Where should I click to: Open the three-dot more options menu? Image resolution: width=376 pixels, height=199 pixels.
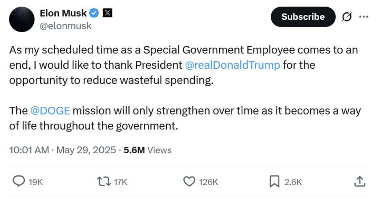(x=364, y=17)
